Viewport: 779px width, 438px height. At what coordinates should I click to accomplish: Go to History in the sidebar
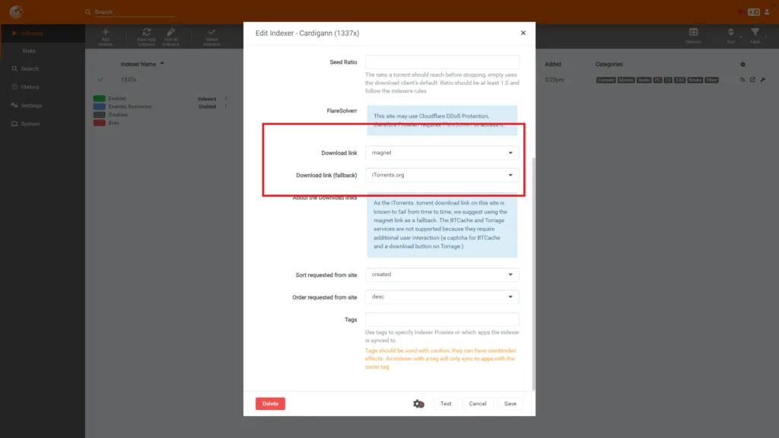(x=30, y=87)
